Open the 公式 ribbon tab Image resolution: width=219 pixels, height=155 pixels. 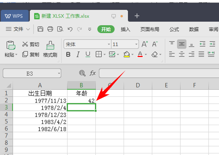pos(174,29)
